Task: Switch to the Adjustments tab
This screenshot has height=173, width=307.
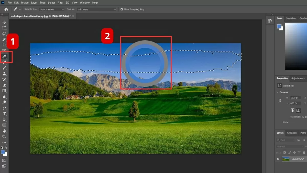Action: [x=298, y=78]
